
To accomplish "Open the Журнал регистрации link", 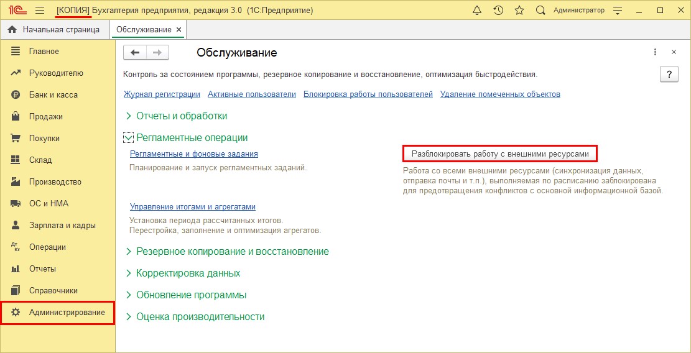I will click(162, 94).
